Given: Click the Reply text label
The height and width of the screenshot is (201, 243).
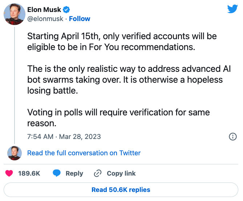Looking at the screenshot, I should pos(74,173).
